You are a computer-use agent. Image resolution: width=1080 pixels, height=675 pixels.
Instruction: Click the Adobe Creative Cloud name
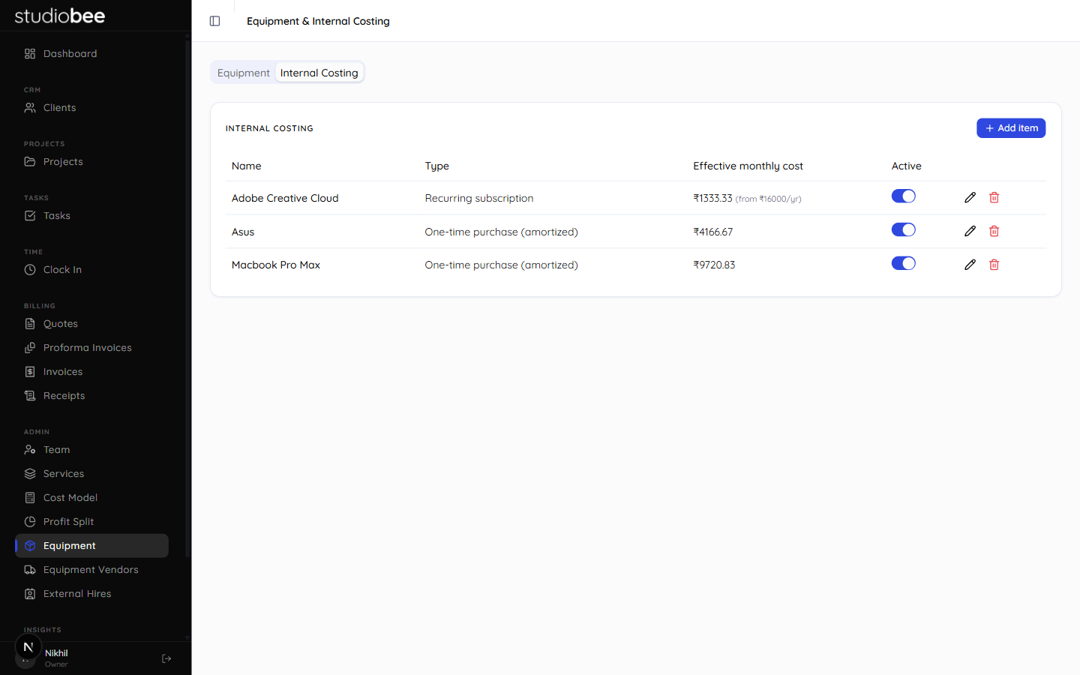285,198
